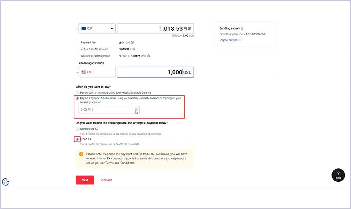Select 'Pay on a specific date' radio button
Screen dimensions: 351x209
(77, 98)
